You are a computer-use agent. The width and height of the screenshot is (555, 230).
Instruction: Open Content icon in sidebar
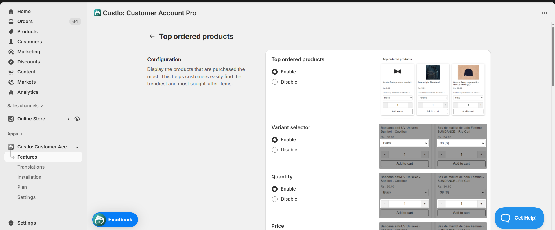(11, 72)
